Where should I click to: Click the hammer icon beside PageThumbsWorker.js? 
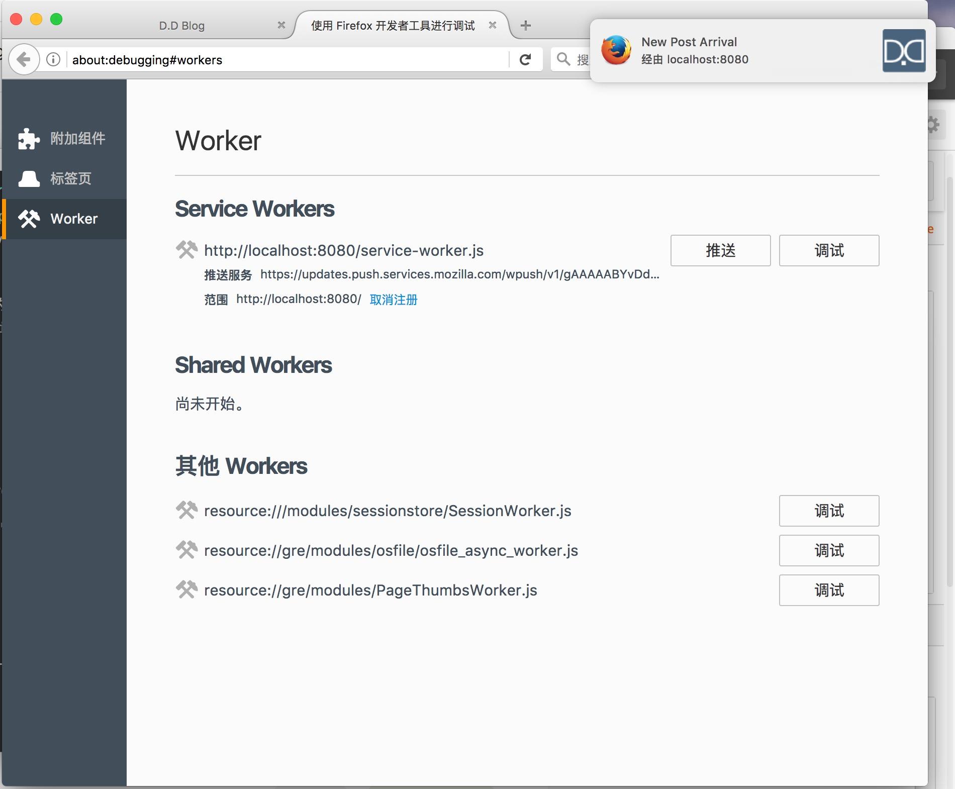[x=186, y=589]
